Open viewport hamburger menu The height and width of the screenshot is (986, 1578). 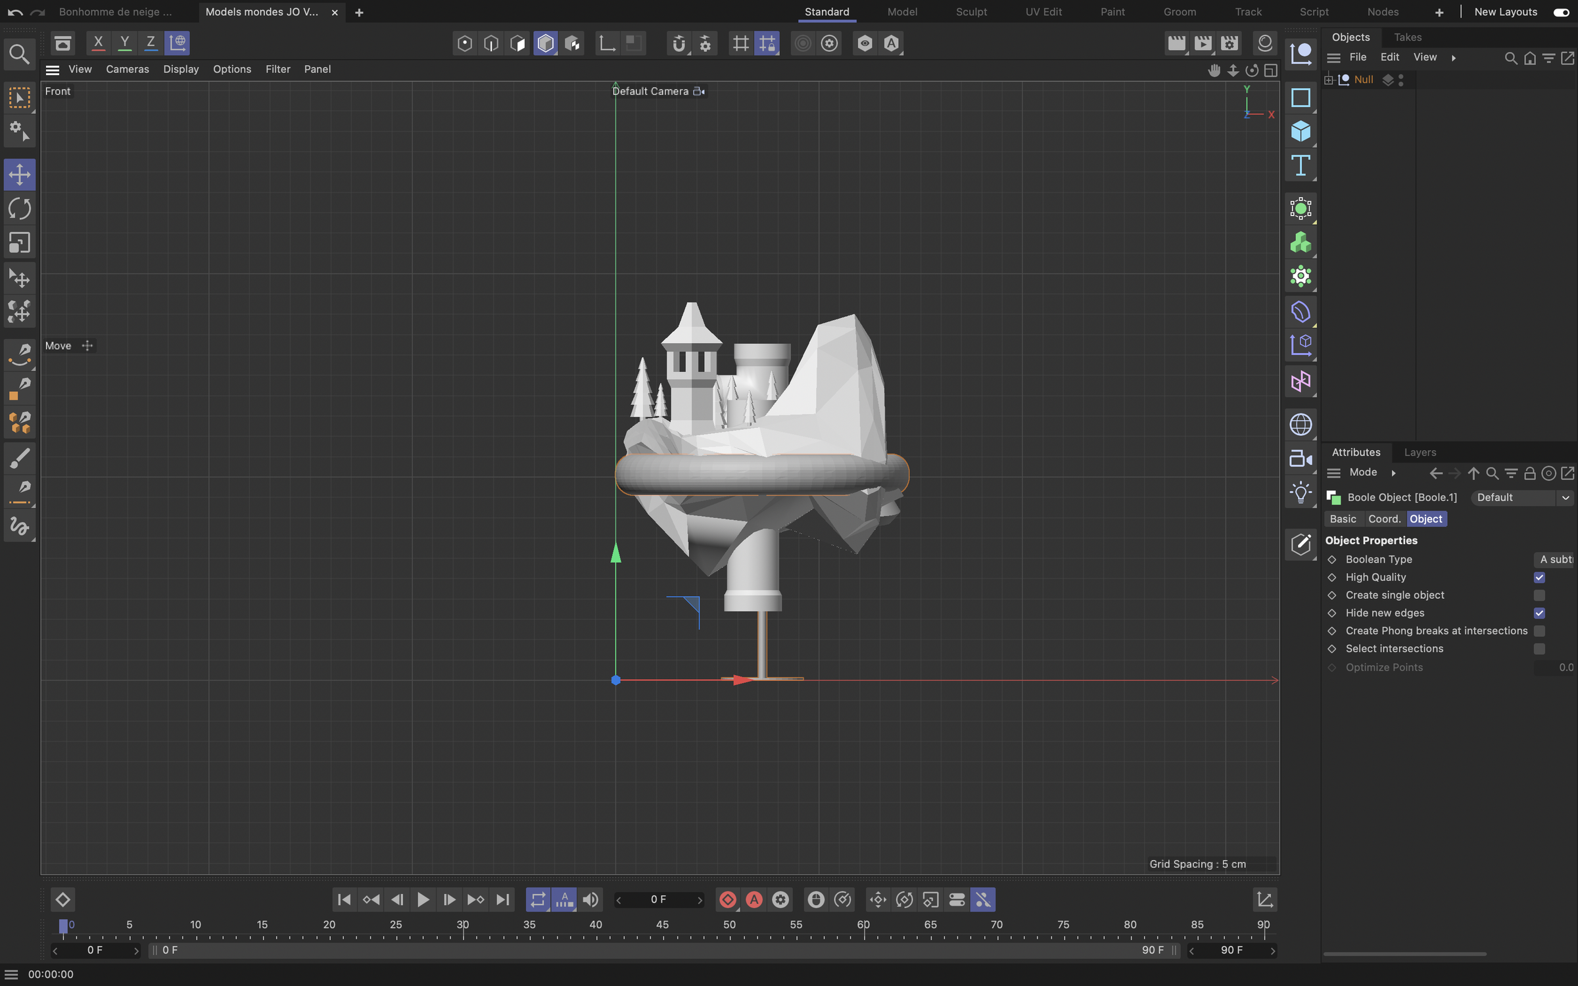click(53, 70)
